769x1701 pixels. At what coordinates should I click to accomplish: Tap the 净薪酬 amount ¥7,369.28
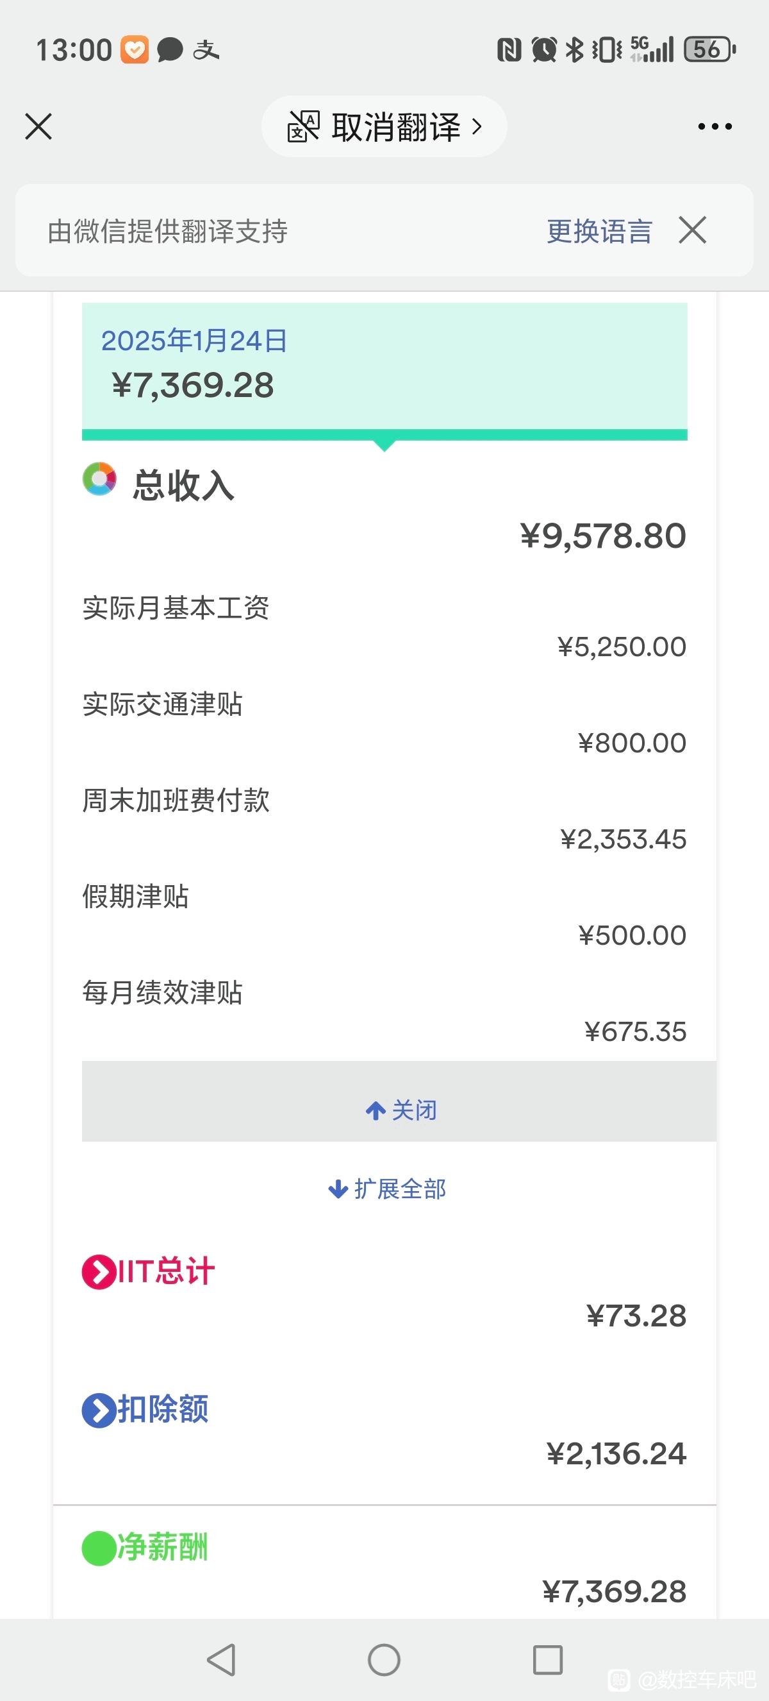[615, 1591]
